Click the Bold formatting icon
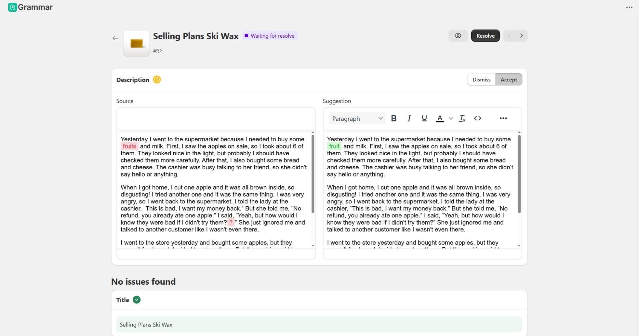This screenshot has height=336, width=639. click(394, 118)
